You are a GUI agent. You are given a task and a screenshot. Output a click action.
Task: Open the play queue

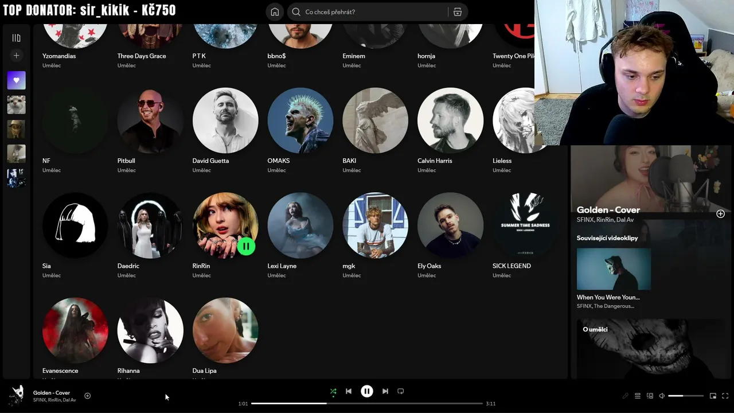click(638, 396)
